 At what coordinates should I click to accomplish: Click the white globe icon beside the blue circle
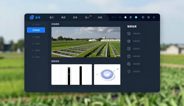coord(131,17)
